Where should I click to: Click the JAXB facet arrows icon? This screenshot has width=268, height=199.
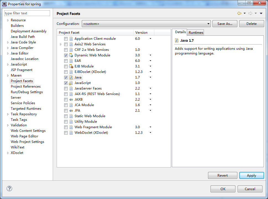click(x=71, y=99)
